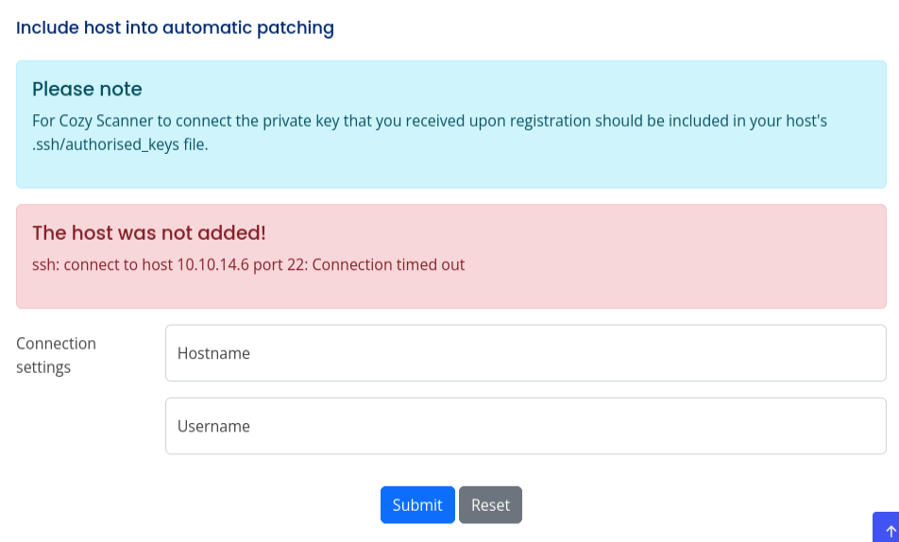Click the "Include host into automatic patching" heading
The image size is (899, 542).
(x=175, y=27)
